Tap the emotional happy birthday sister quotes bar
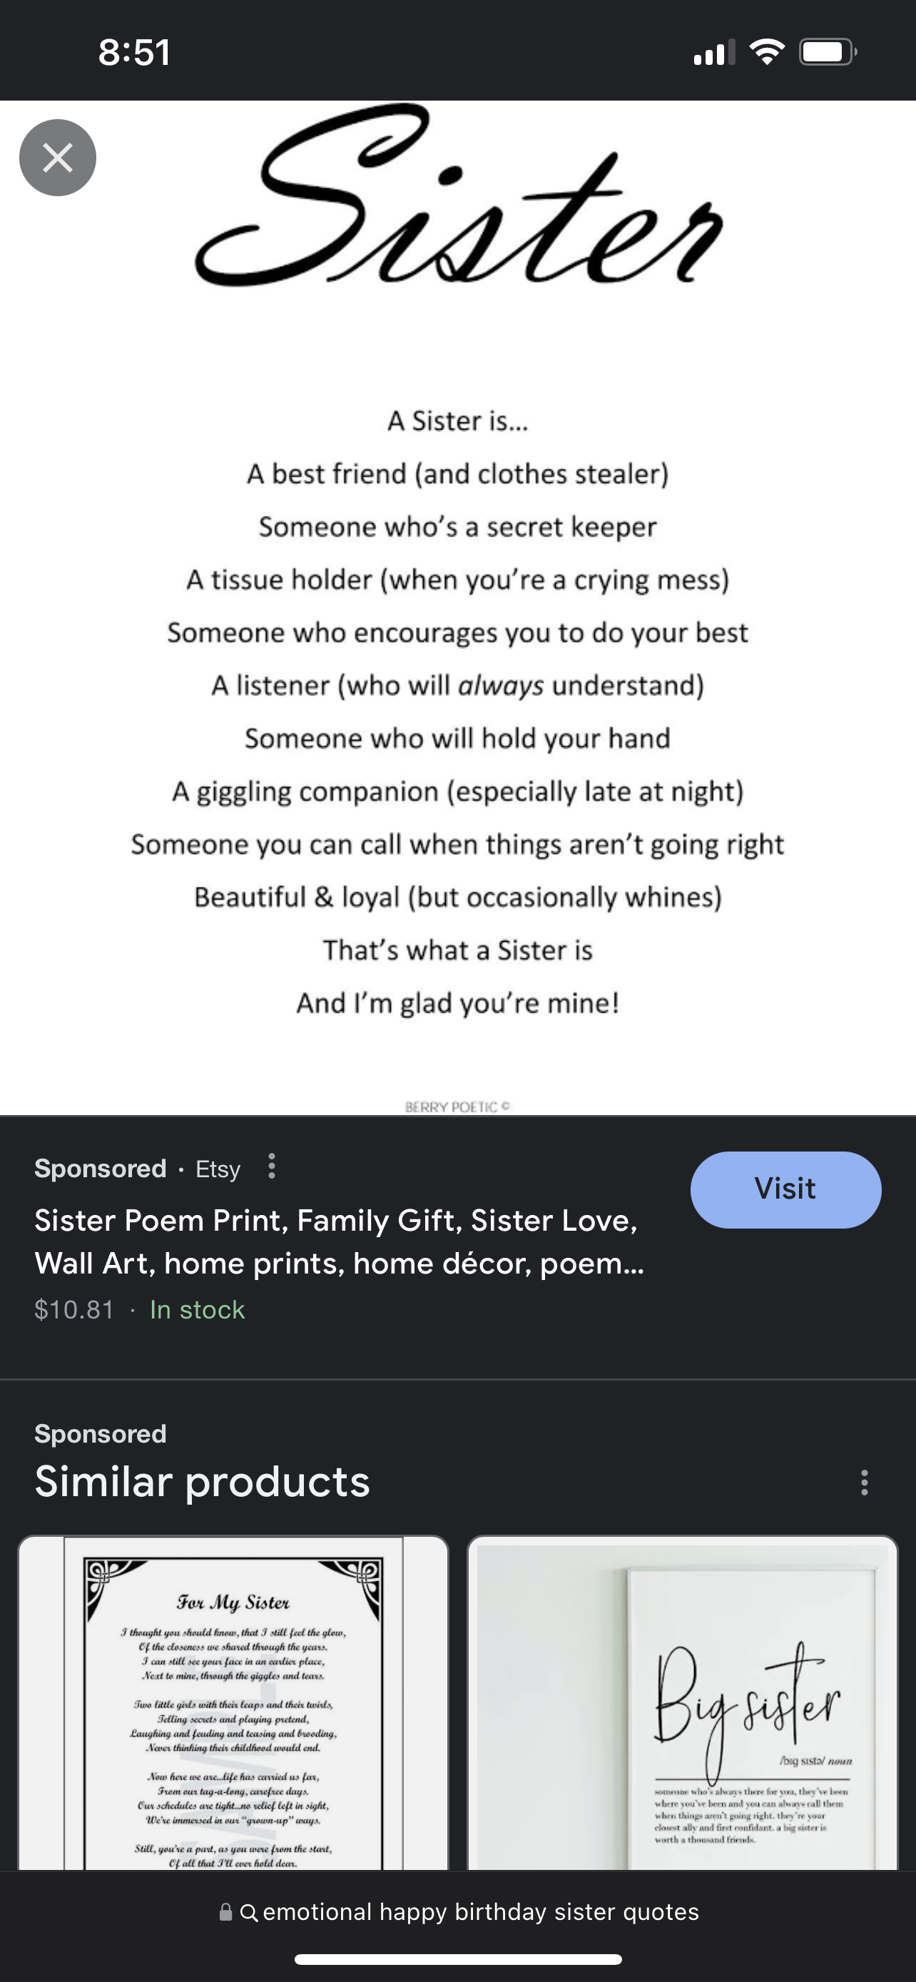916x1982 pixels. [x=480, y=1912]
